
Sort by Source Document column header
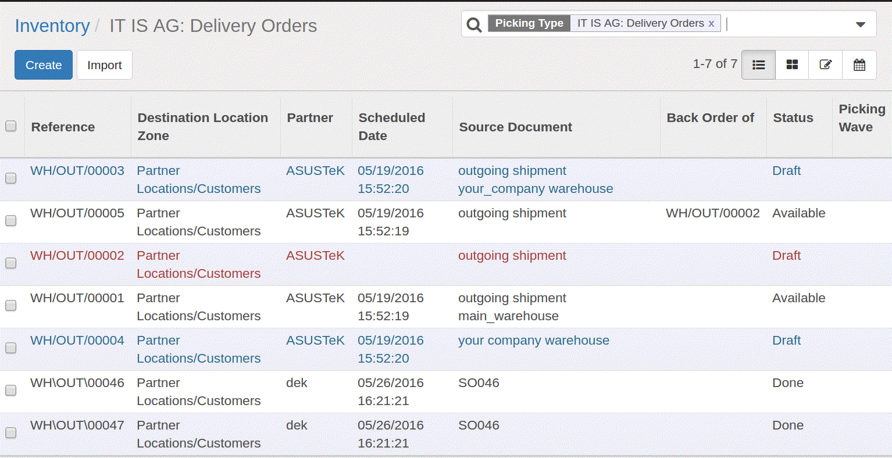(515, 127)
